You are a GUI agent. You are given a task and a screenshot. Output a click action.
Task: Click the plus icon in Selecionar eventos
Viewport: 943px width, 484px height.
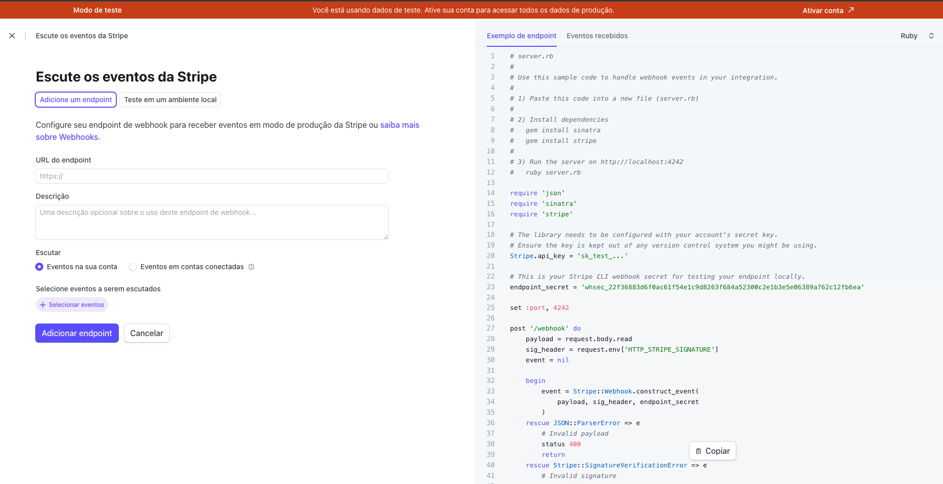point(43,305)
